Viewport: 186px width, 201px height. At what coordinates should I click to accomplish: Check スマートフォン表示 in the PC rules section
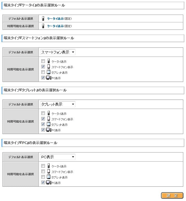(43, 172)
